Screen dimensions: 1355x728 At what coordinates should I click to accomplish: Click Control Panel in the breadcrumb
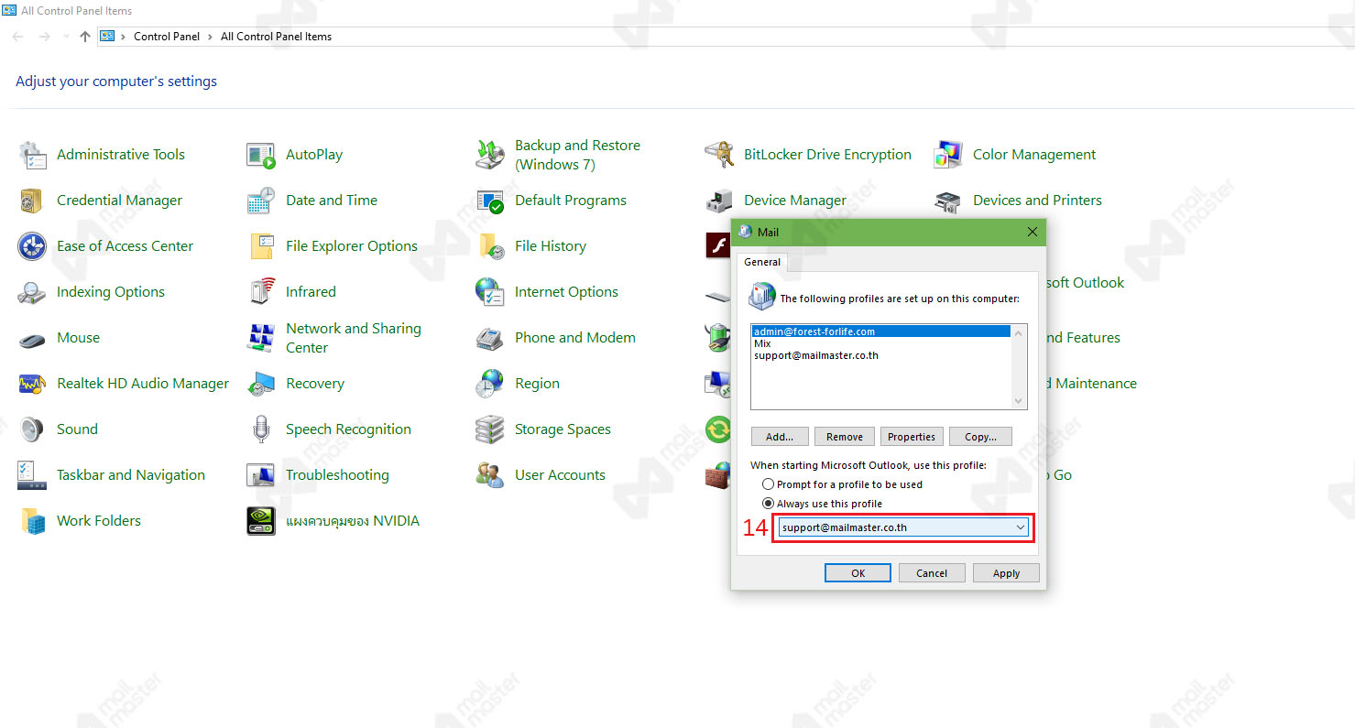pos(167,37)
